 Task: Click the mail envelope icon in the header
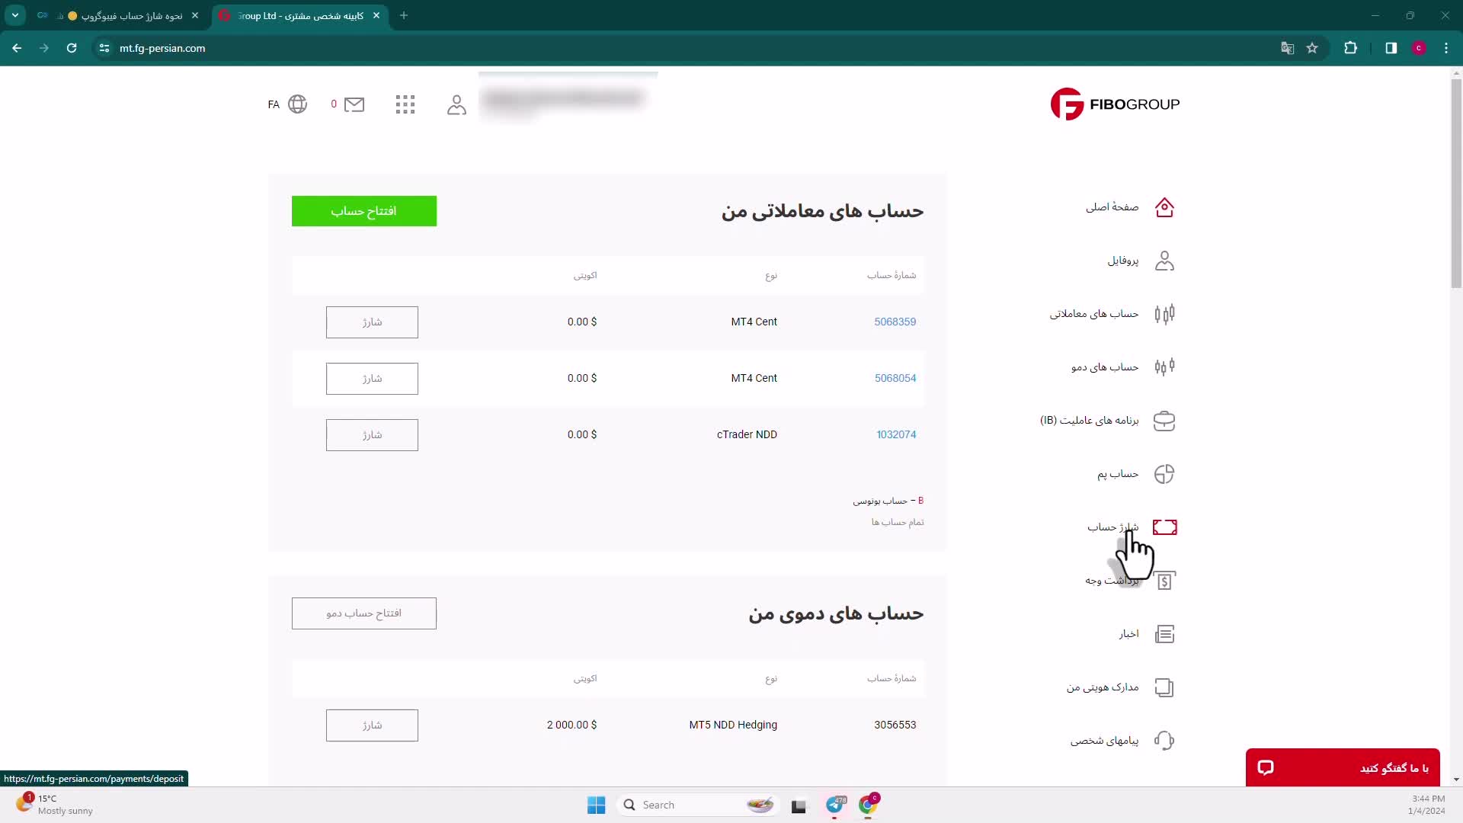pyautogui.click(x=354, y=104)
